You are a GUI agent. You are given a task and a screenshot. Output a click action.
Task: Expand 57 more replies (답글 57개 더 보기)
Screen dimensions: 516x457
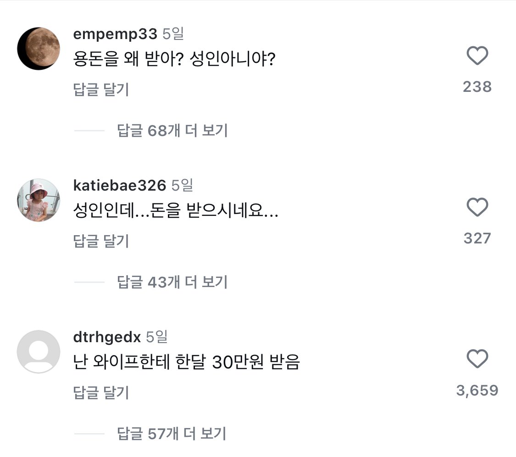[x=172, y=434]
